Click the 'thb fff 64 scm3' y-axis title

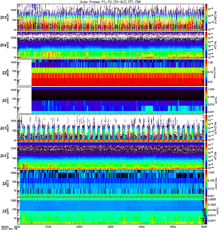coord(4,45)
